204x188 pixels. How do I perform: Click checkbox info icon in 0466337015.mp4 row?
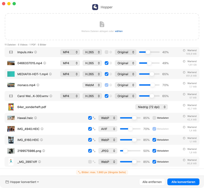pyautogui.click(x=111, y=63)
